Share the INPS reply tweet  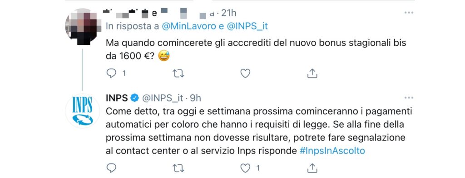(x=312, y=168)
